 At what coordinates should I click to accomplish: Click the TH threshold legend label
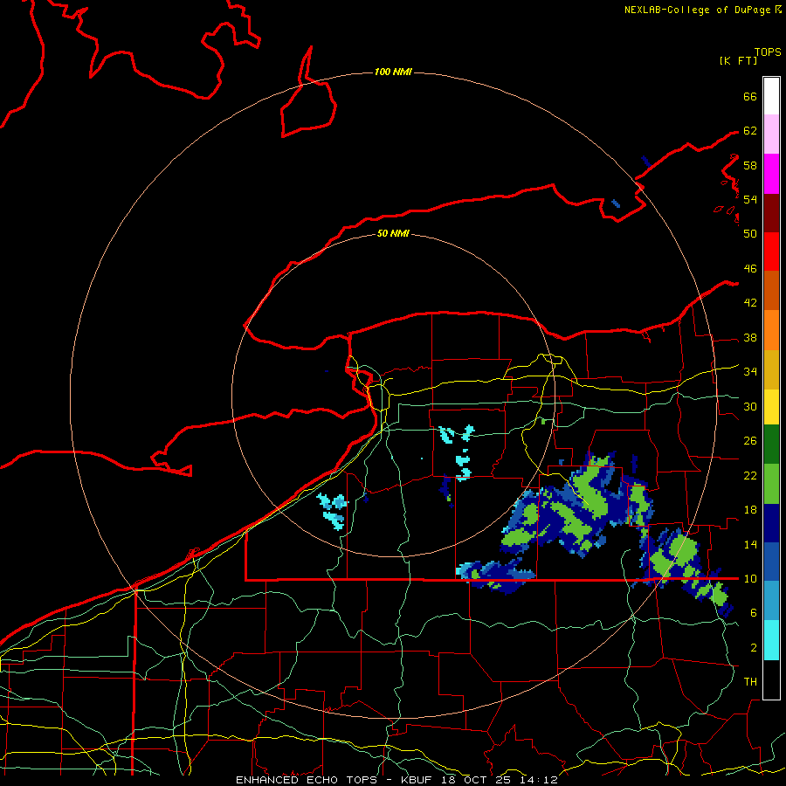[750, 681]
